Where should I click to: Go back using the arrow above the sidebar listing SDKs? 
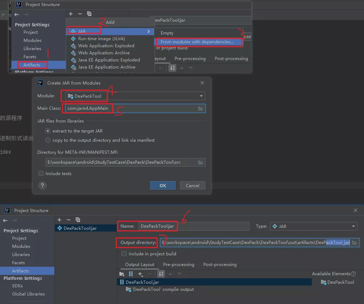pos(5,221)
